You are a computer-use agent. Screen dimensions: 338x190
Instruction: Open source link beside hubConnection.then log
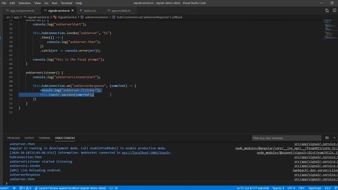[x=316, y=157]
